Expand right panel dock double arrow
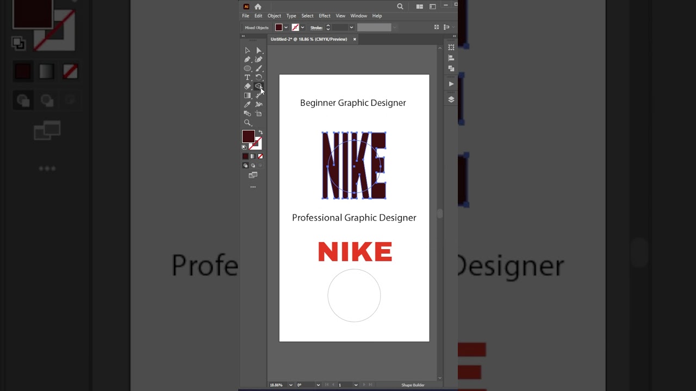Viewport: 696px width, 391px height. tap(454, 36)
